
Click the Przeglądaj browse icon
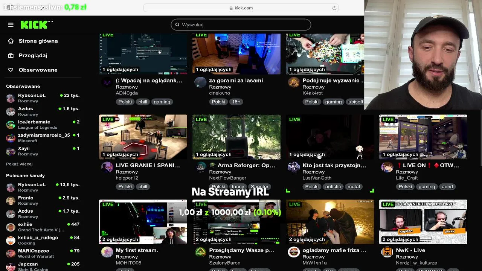[11, 55]
